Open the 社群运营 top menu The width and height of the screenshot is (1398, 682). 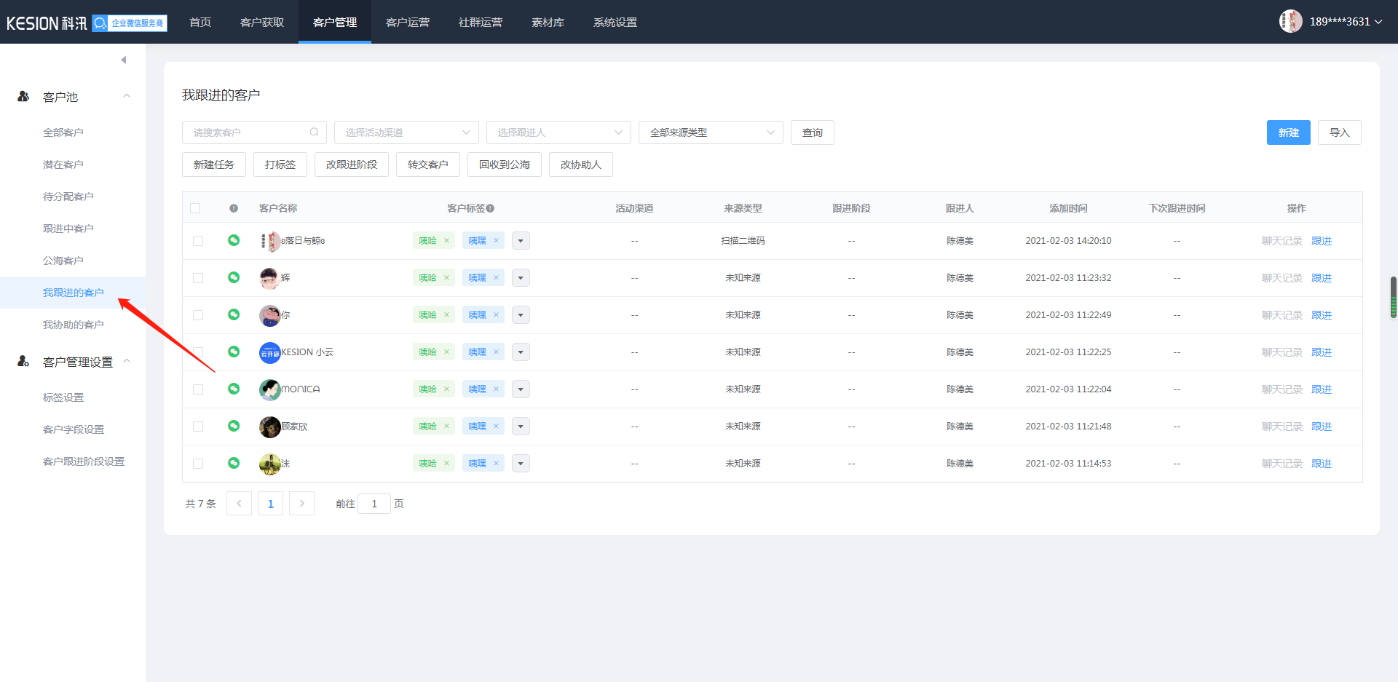click(x=481, y=22)
